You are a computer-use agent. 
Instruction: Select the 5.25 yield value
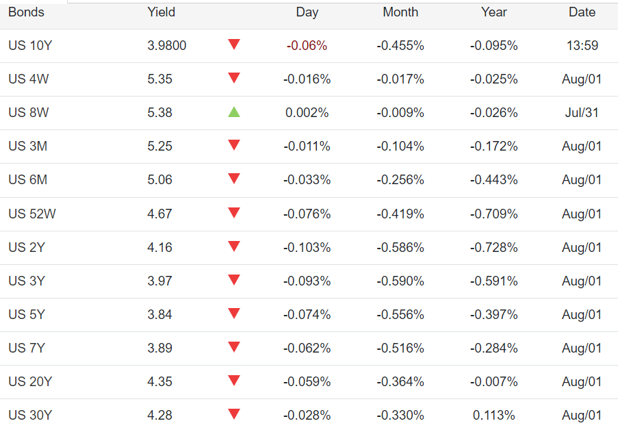tap(159, 146)
